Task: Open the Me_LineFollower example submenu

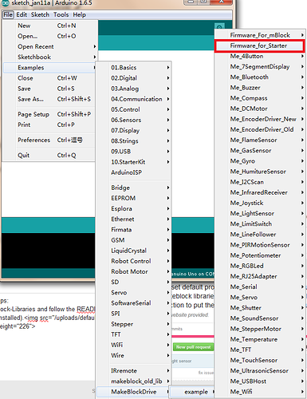Action: pyautogui.click(x=259, y=235)
